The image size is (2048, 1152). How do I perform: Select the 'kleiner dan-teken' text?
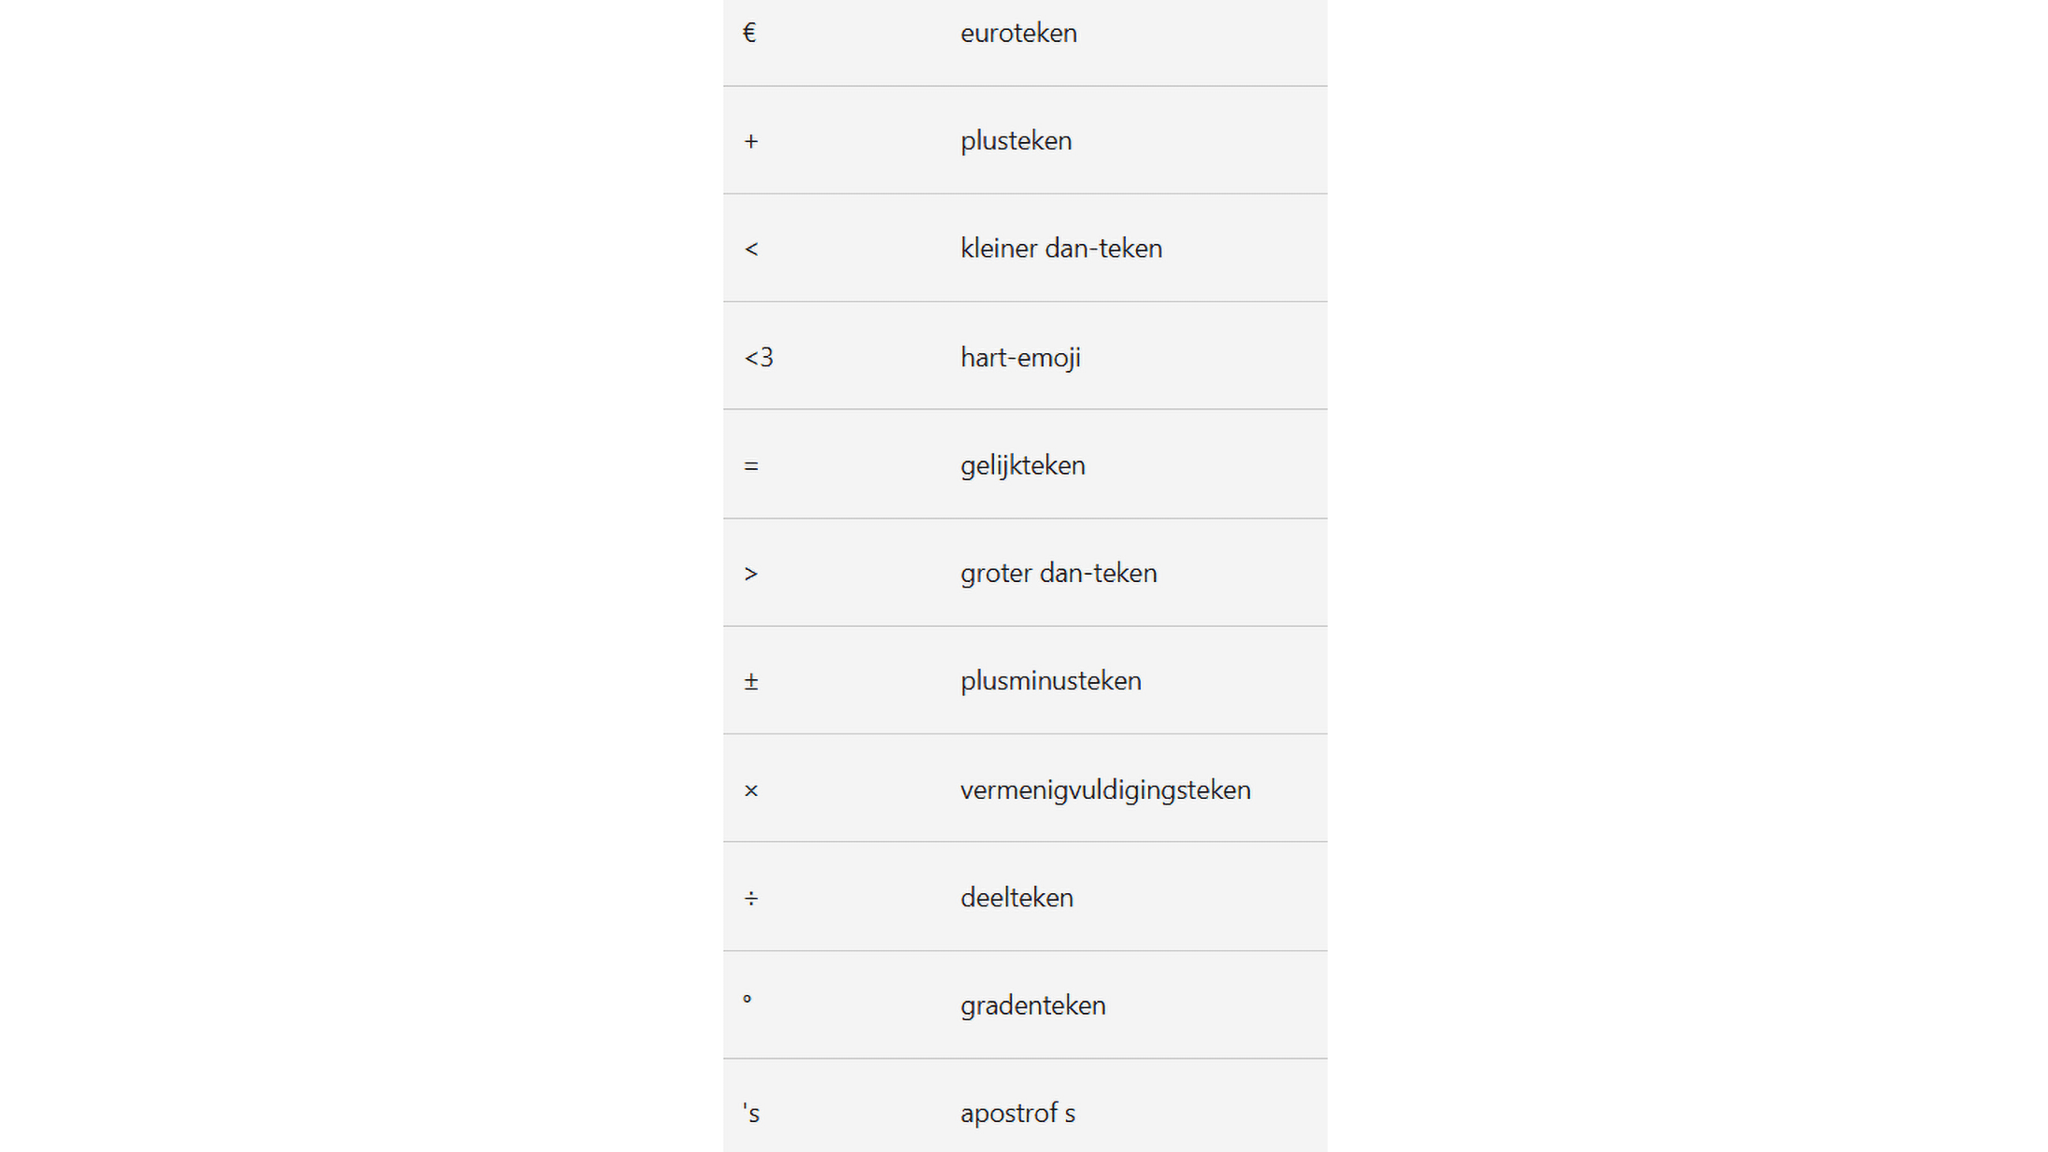coord(1060,249)
